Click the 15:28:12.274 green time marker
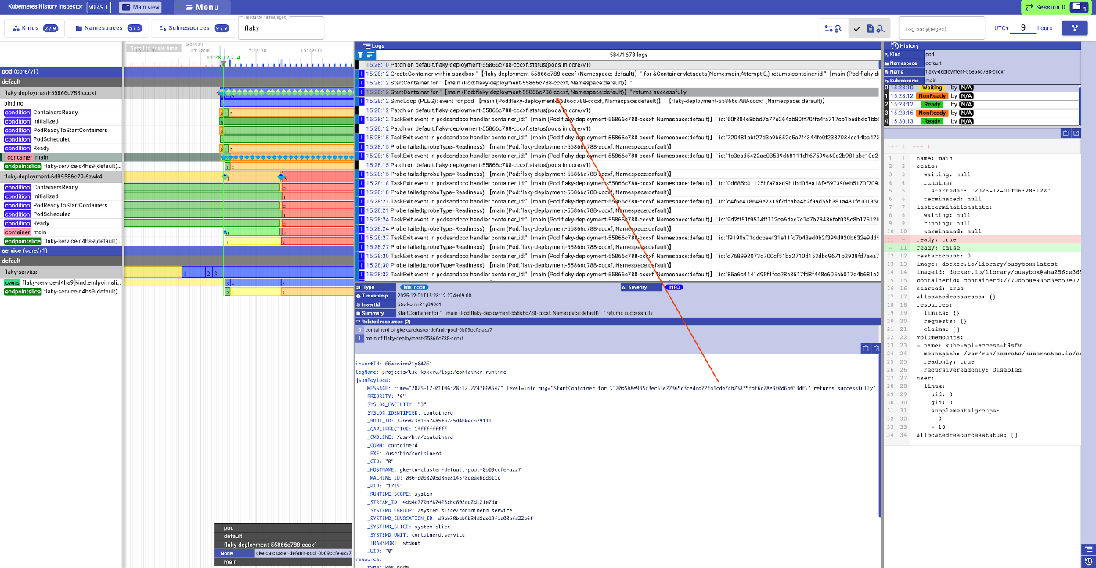1096x568 pixels. click(x=223, y=57)
